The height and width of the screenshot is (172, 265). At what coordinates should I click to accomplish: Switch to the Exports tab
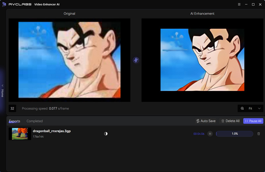[15, 121]
